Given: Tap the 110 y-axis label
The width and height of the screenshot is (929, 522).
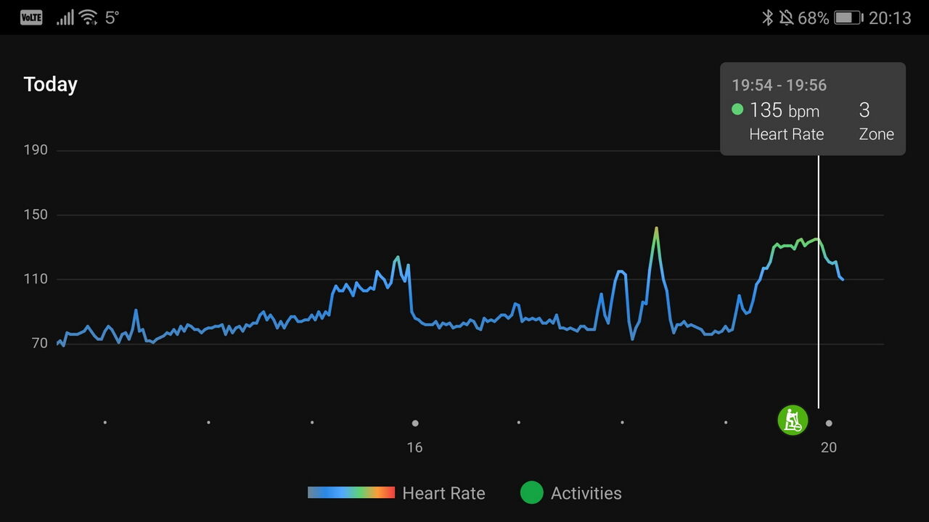Looking at the screenshot, I should click(36, 279).
